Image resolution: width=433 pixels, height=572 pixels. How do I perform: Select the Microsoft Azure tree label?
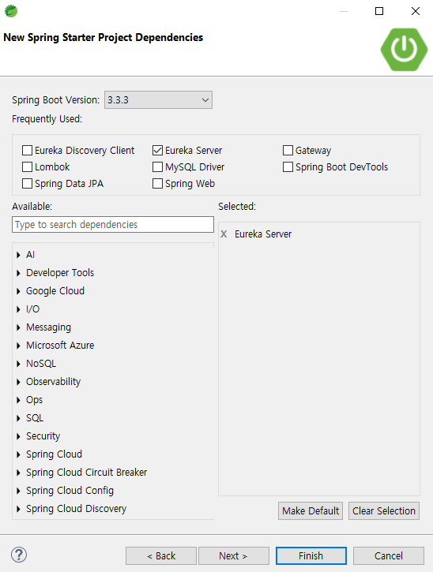click(x=60, y=346)
